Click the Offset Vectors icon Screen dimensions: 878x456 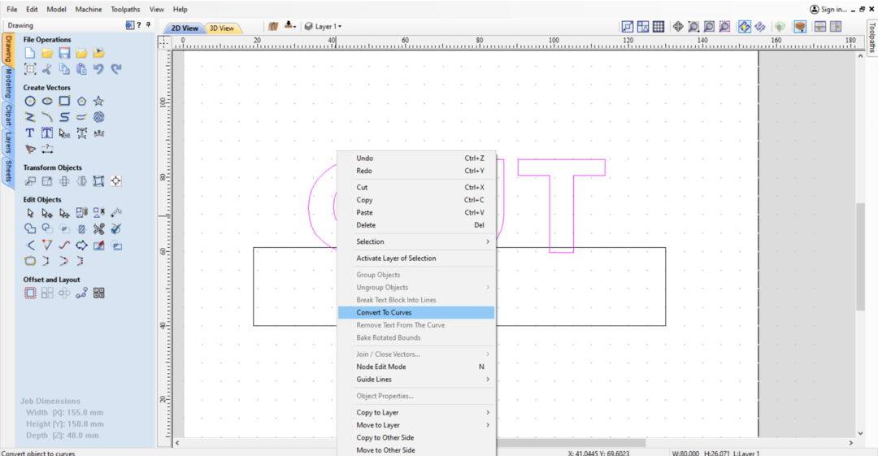pos(30,293)
